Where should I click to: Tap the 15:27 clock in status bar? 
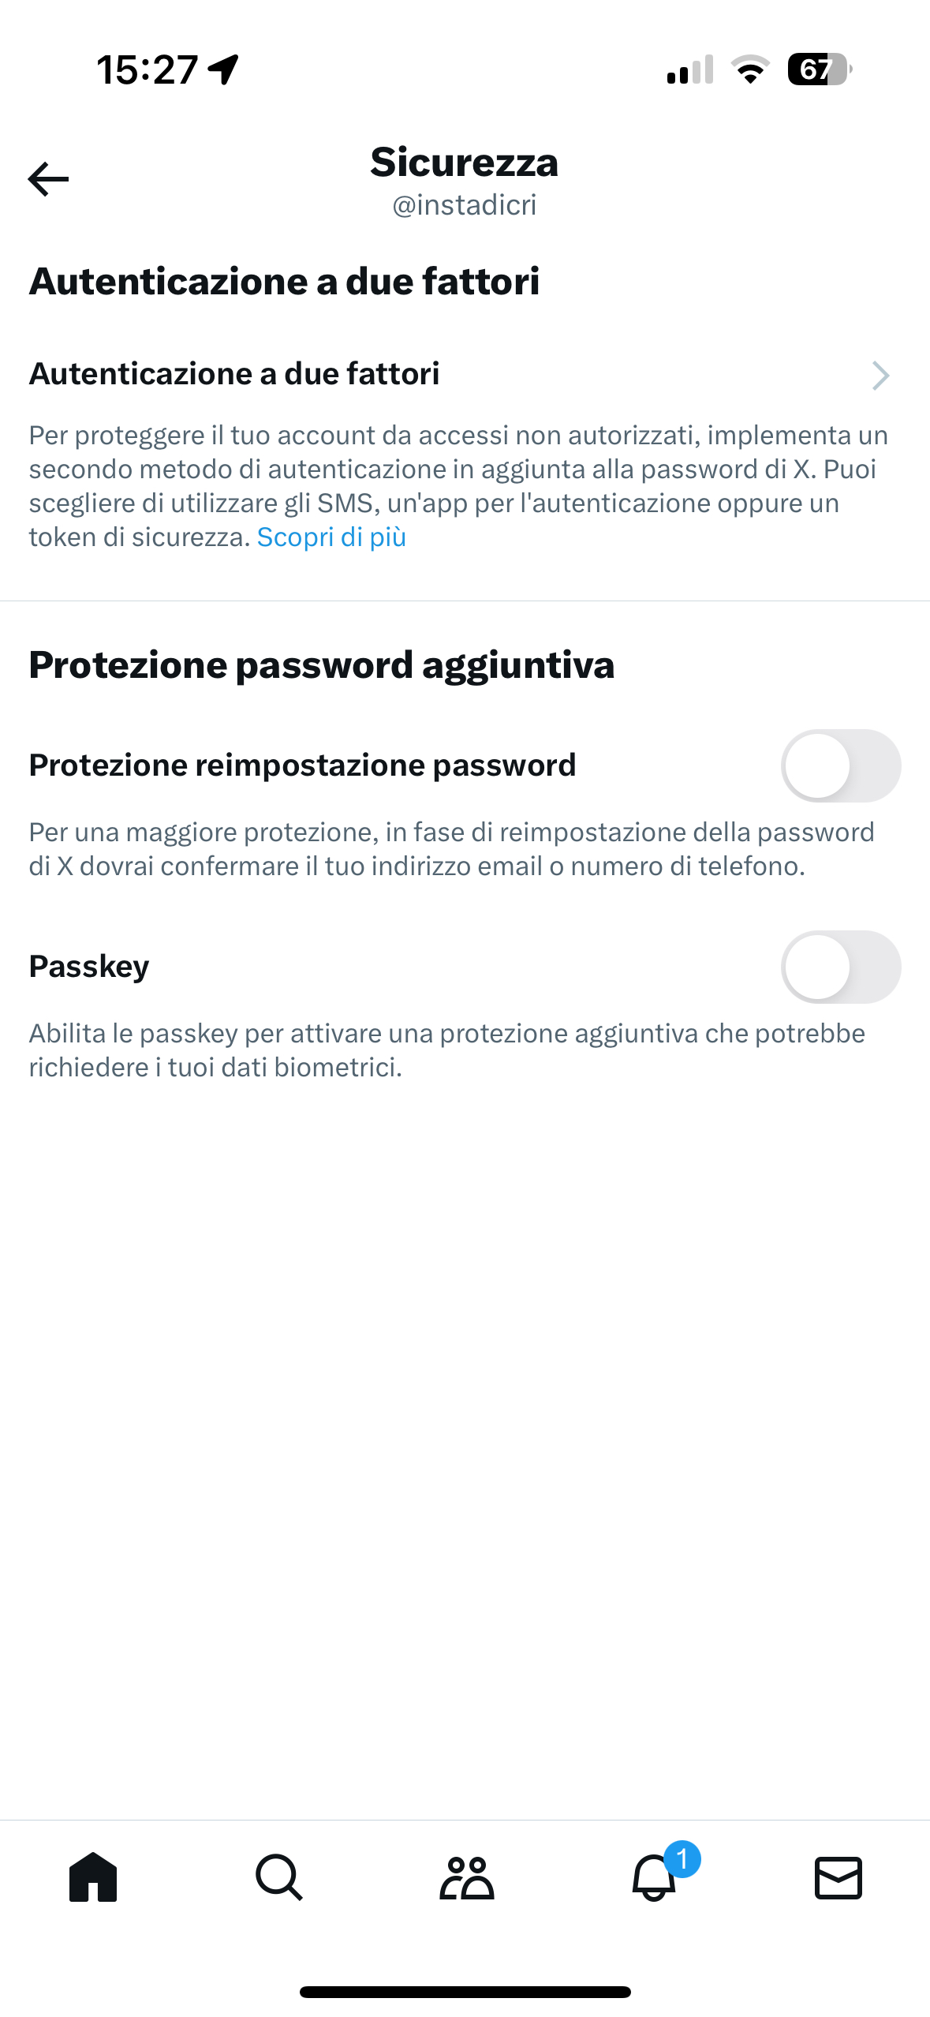pyautogui.click(x=148, y=69)
